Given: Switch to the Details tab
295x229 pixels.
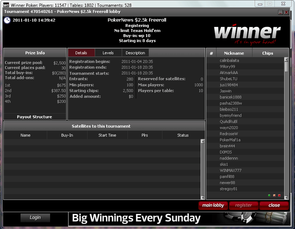Looking at the screenshot, I should 81,53.
